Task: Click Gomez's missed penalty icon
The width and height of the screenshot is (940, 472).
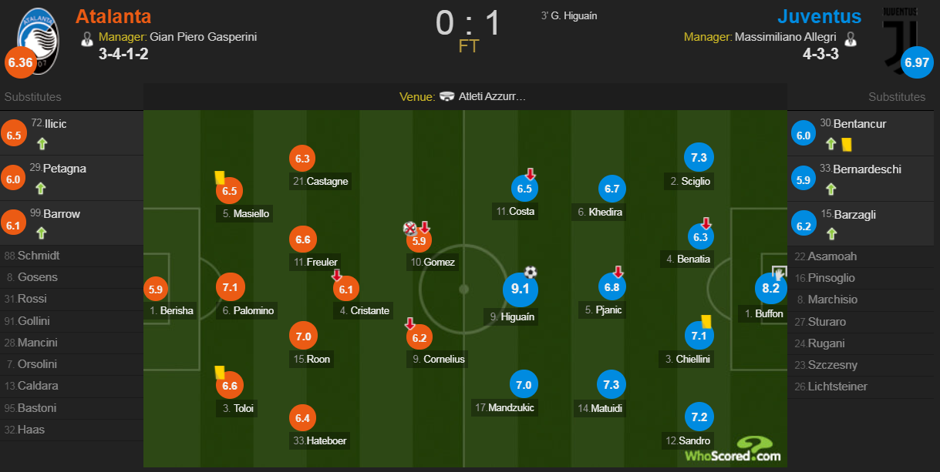Action: [x=409, y=227]
